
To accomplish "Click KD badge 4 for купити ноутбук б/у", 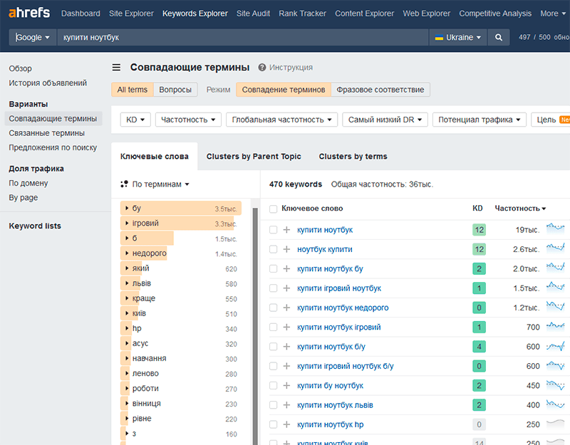I will click(479, 347).
